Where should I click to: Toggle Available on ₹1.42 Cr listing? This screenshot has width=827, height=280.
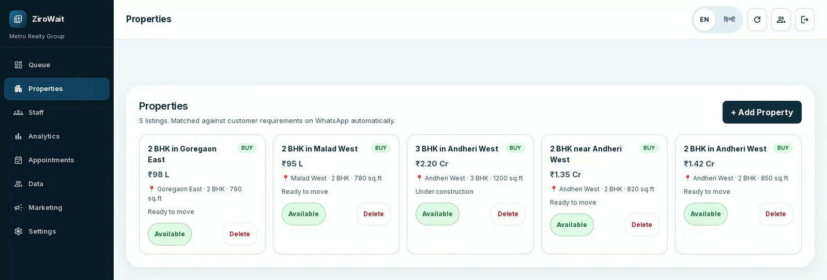(706, 214)
